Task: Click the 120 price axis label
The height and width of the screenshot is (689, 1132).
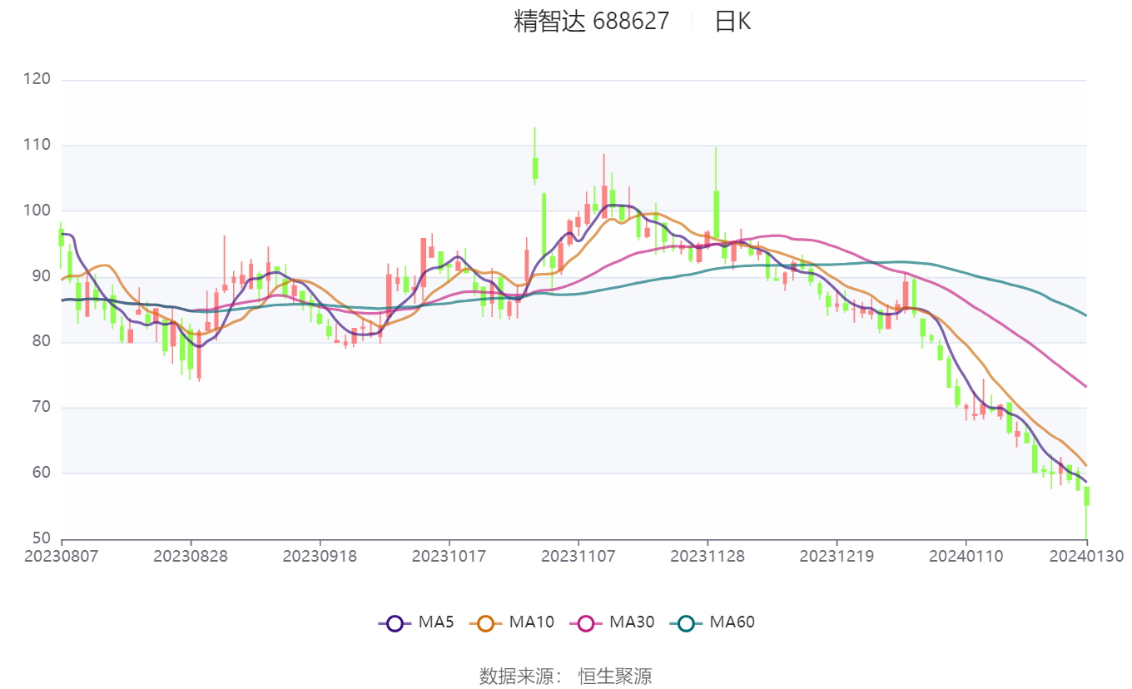Action: pos(37,79)
